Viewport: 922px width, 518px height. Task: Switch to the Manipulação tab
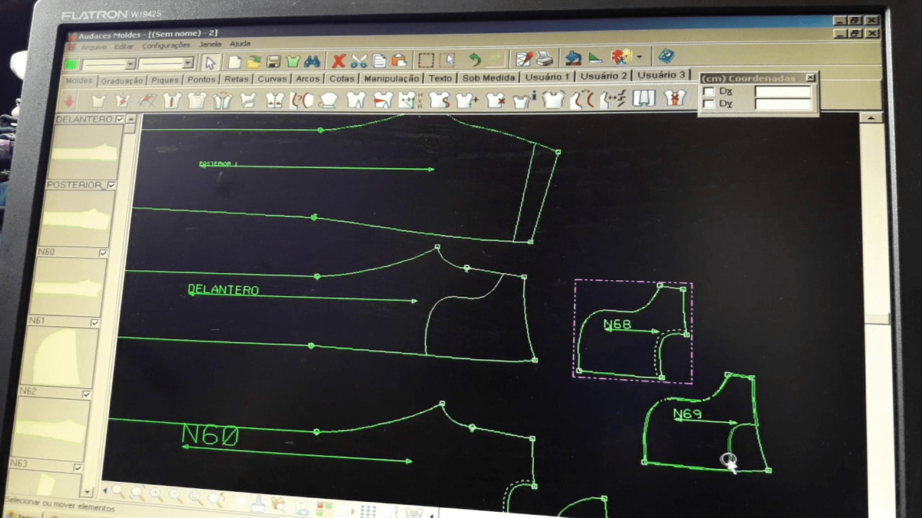(391, 78)
